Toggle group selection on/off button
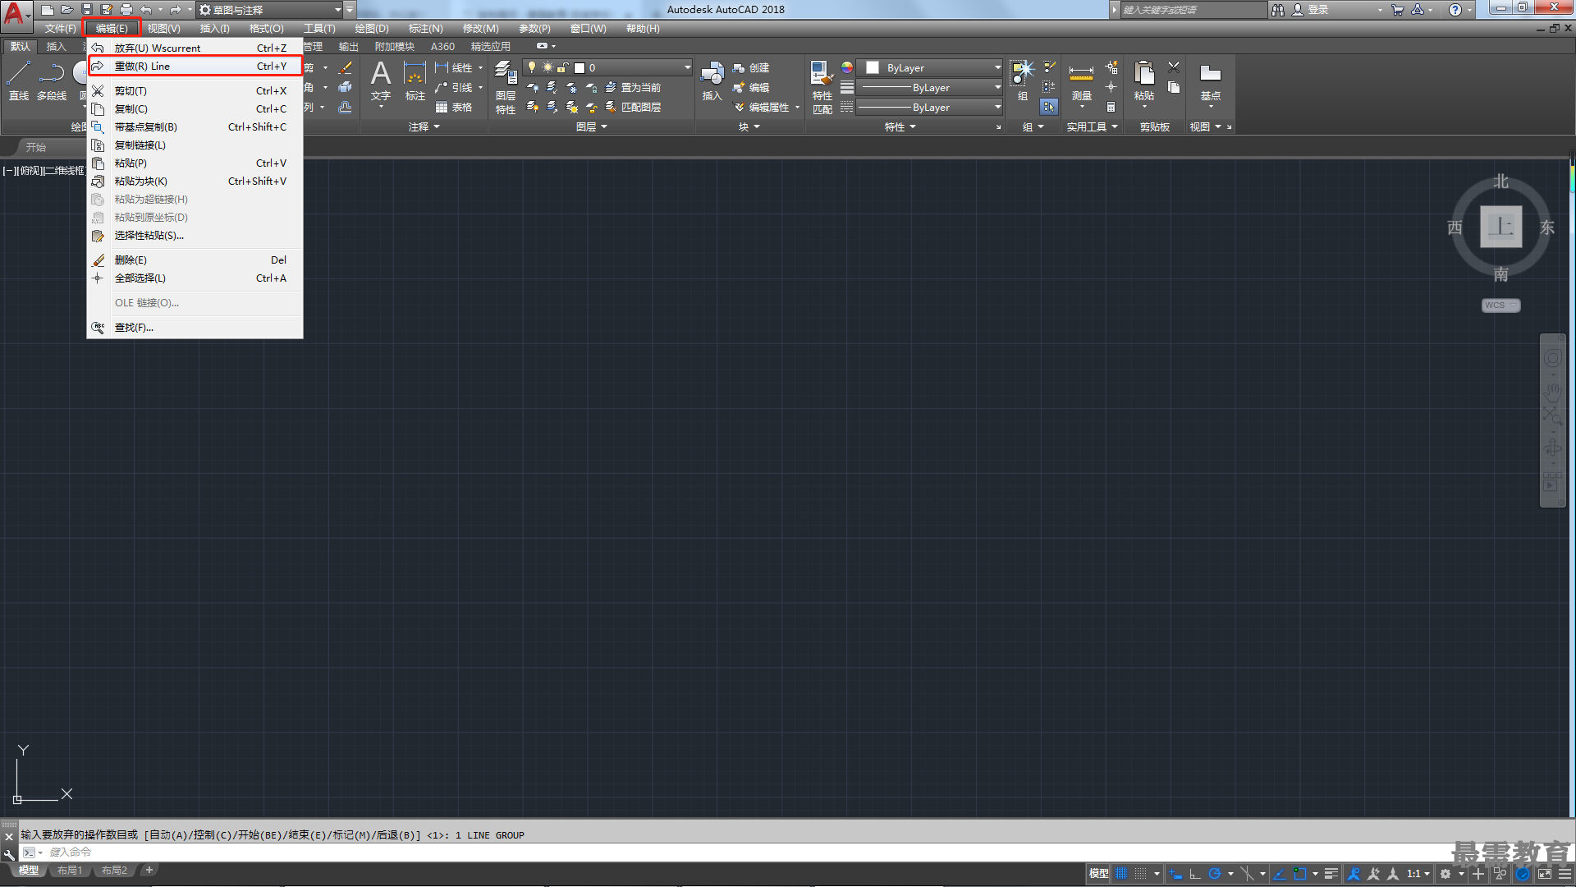This screenshot has width=1576, height=887. [1049, 107]
